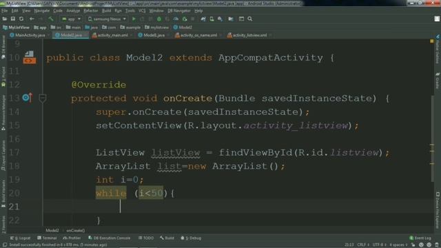Click the Sync Project with Gradle icon
Image resolution: width=441 pixels, height=248 pixels.
point(203,19)
